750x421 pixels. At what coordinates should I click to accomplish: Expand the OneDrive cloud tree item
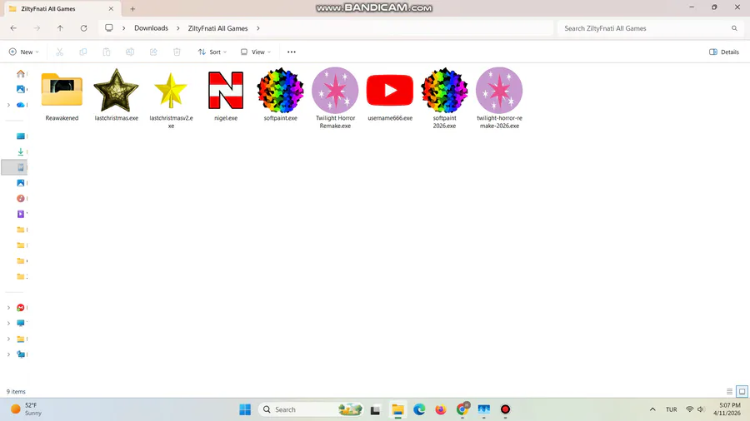click(x=8, y=105)
